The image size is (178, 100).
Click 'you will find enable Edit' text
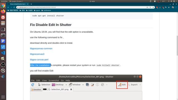coord(42,71)
